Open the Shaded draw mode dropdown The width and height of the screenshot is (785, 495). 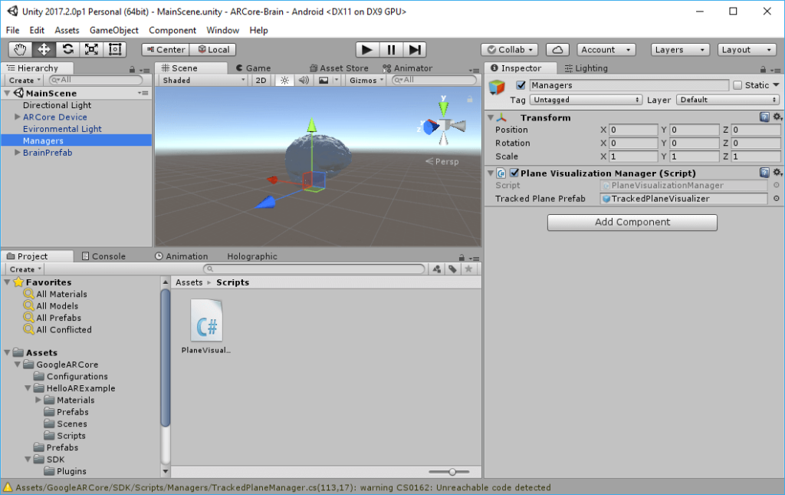[x=202, y=80]
